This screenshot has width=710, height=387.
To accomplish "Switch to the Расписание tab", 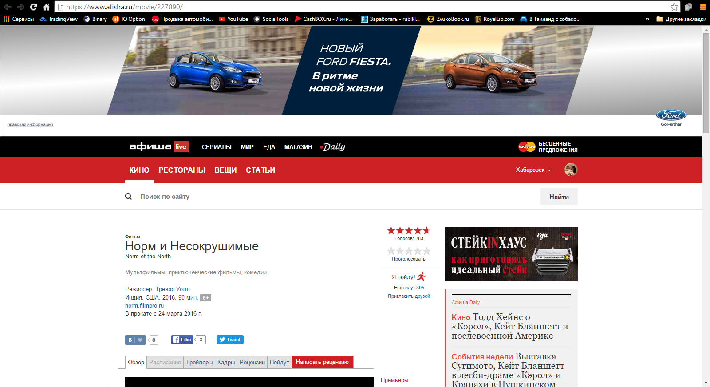I will [165, 362].
